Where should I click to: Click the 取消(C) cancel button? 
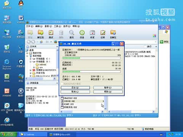point(75,92)
